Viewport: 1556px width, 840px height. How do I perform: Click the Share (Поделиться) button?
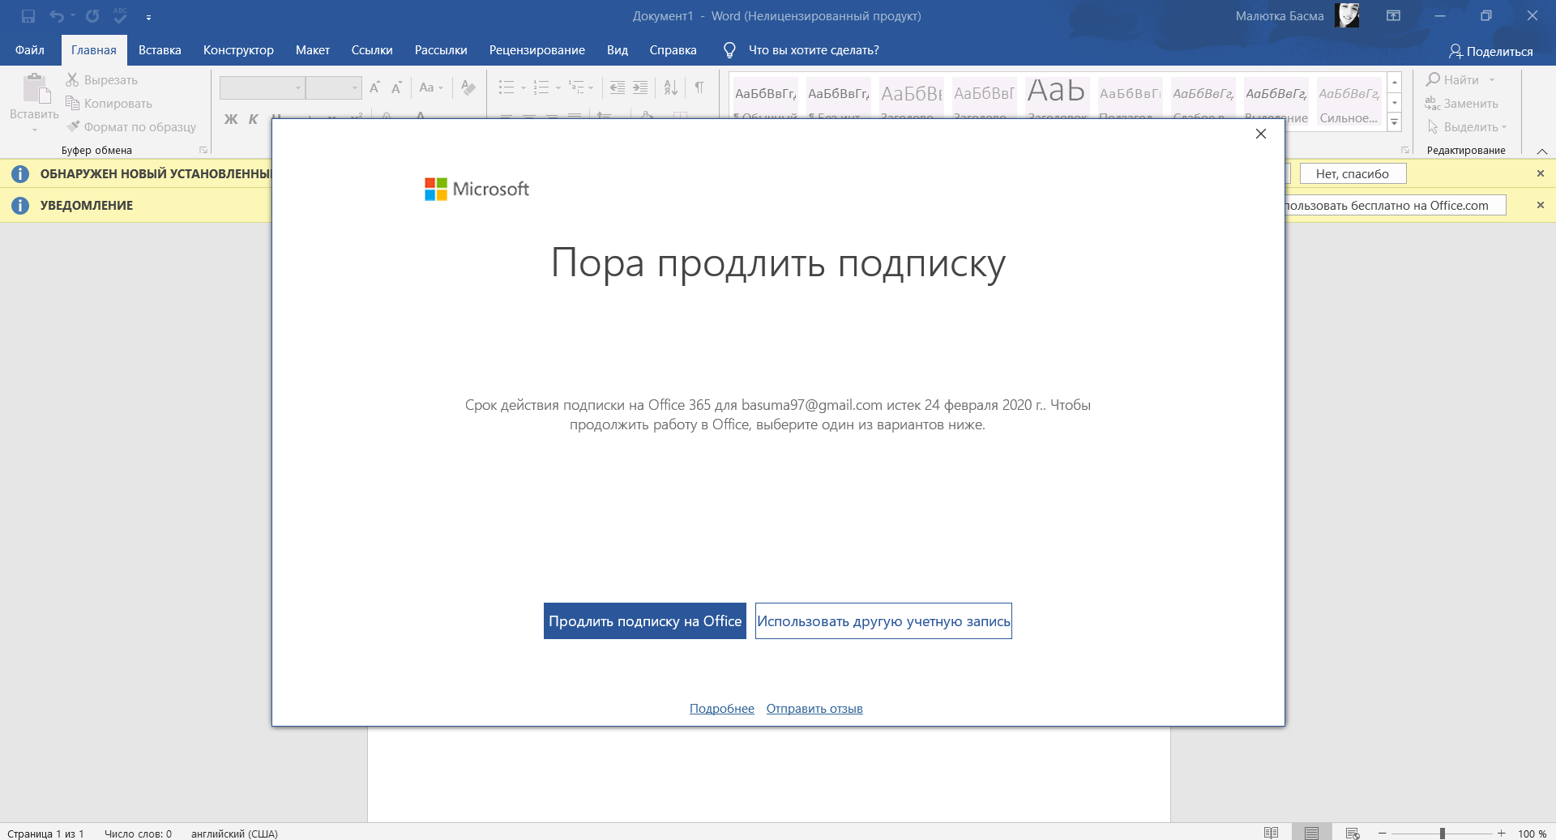1491,51
